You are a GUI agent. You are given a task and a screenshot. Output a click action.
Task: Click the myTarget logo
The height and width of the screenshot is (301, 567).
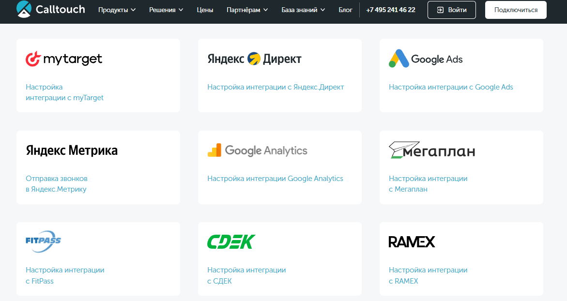64,59
